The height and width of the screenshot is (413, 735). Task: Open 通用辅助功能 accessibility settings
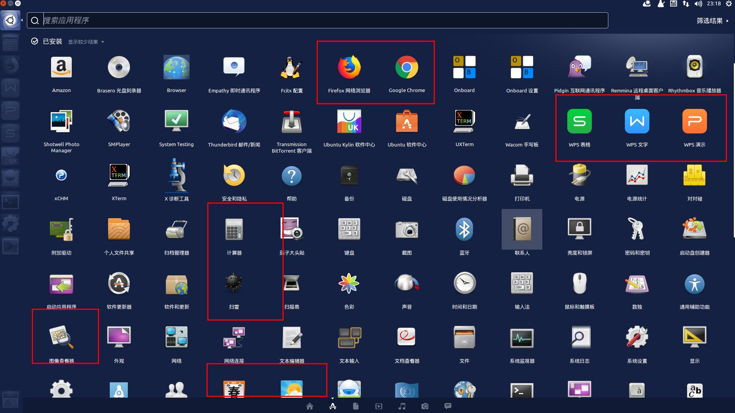point(695,284)
